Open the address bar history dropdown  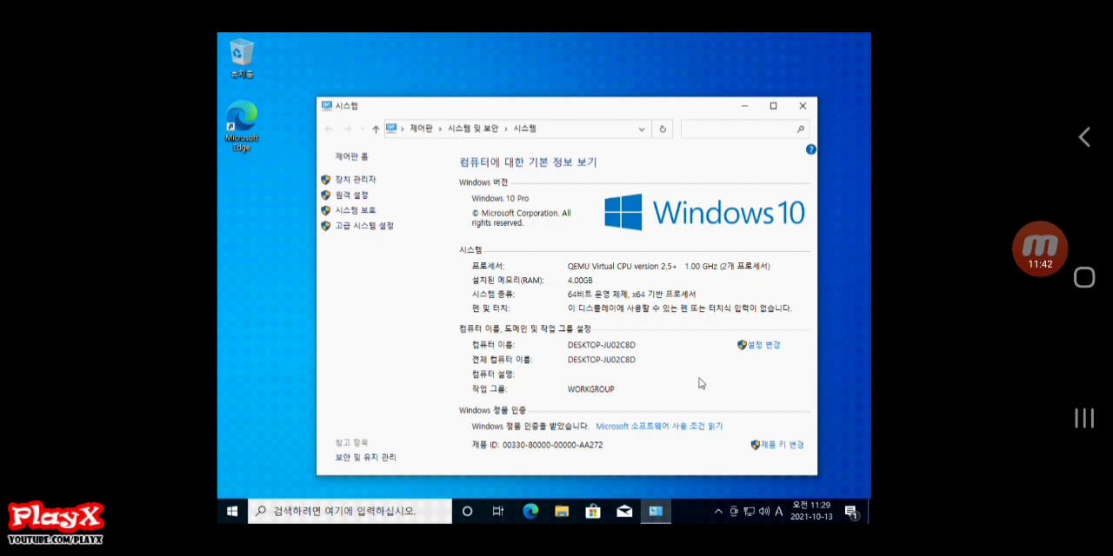point(642,129)
